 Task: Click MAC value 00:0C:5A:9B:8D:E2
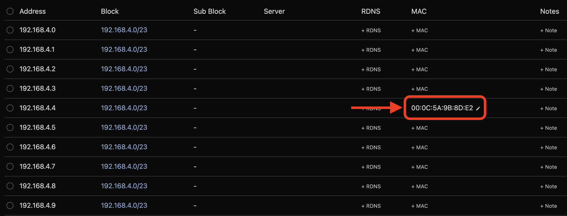(442, 108)
